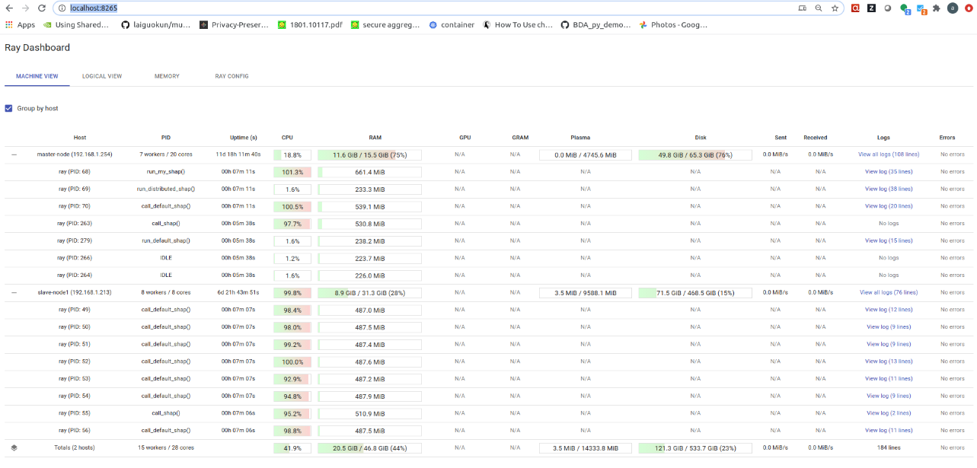This screenshot has width=977, height=468.
Task: Open 'View all logs (76 lines)' link
Action: 889,292
